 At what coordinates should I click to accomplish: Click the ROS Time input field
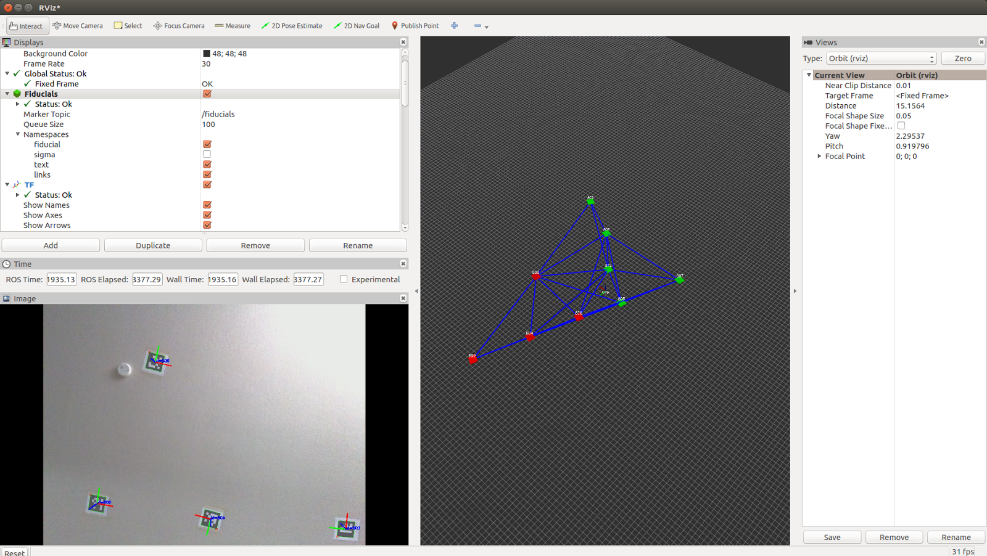click(x=61, y=279)
